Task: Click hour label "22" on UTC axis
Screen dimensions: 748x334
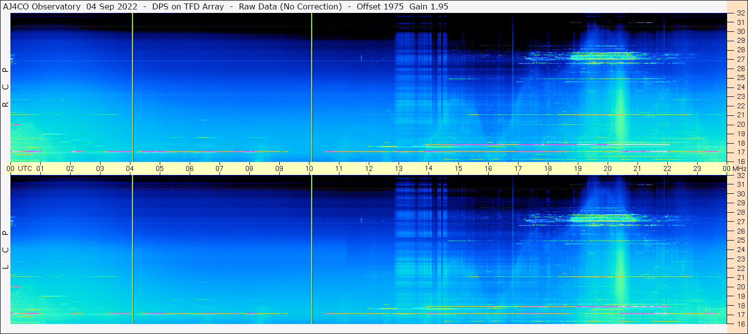Action: 667,168
